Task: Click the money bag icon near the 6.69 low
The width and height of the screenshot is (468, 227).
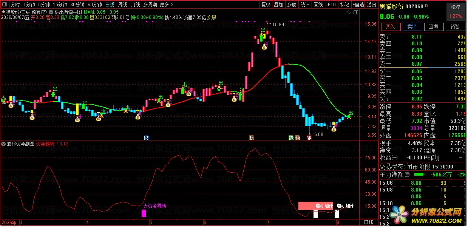Action: click(x=334, y=129)
